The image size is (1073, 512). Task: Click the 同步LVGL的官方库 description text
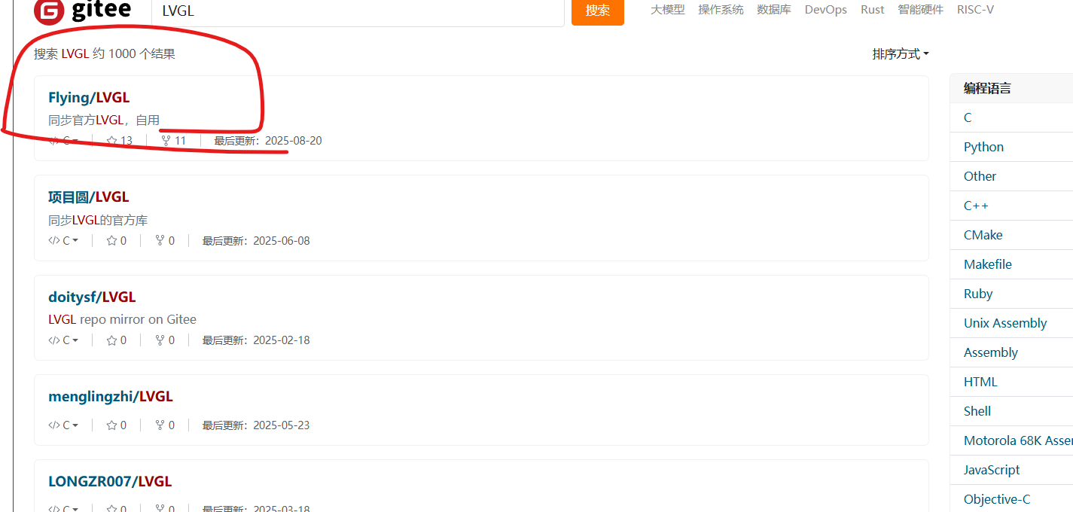coord(98,220)
